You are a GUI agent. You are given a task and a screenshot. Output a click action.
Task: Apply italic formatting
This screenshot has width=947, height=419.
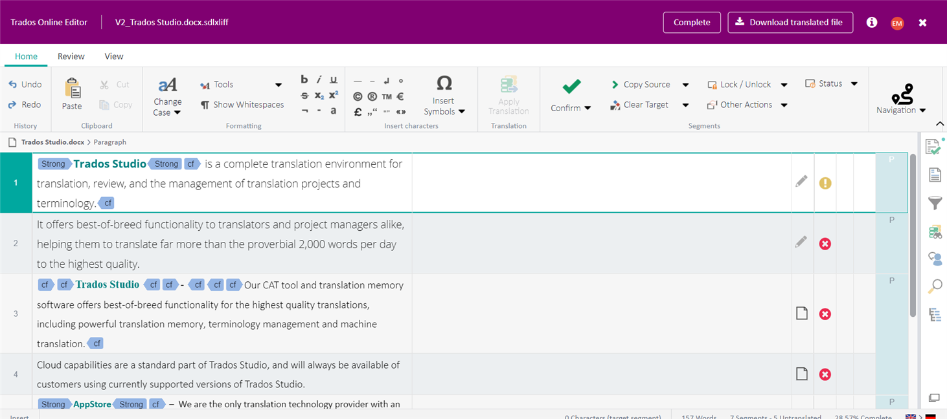(x=319, y=80)
